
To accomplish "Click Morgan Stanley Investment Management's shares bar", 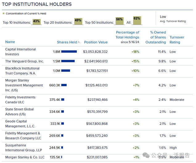I will click(x=64, y=85).
